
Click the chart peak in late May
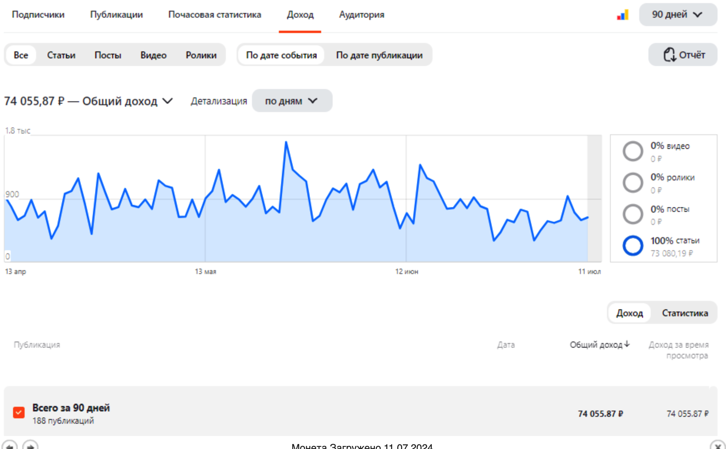coord(286,142)
